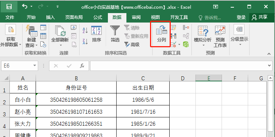Open Customize Quick Access Toolbar dropdown
This screenshot has height=137, width=275.
click(57, 7)
